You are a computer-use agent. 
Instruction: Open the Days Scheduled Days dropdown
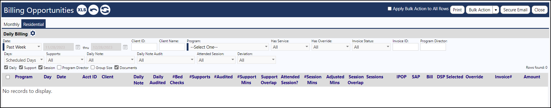coord(24,60)
